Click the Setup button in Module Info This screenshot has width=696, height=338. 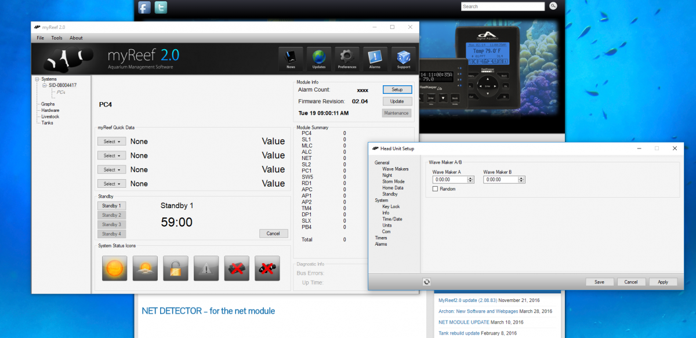click(x=397, y=90)
